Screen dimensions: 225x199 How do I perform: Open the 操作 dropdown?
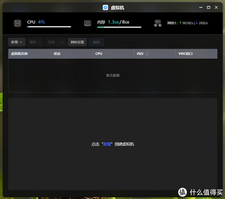35,42
